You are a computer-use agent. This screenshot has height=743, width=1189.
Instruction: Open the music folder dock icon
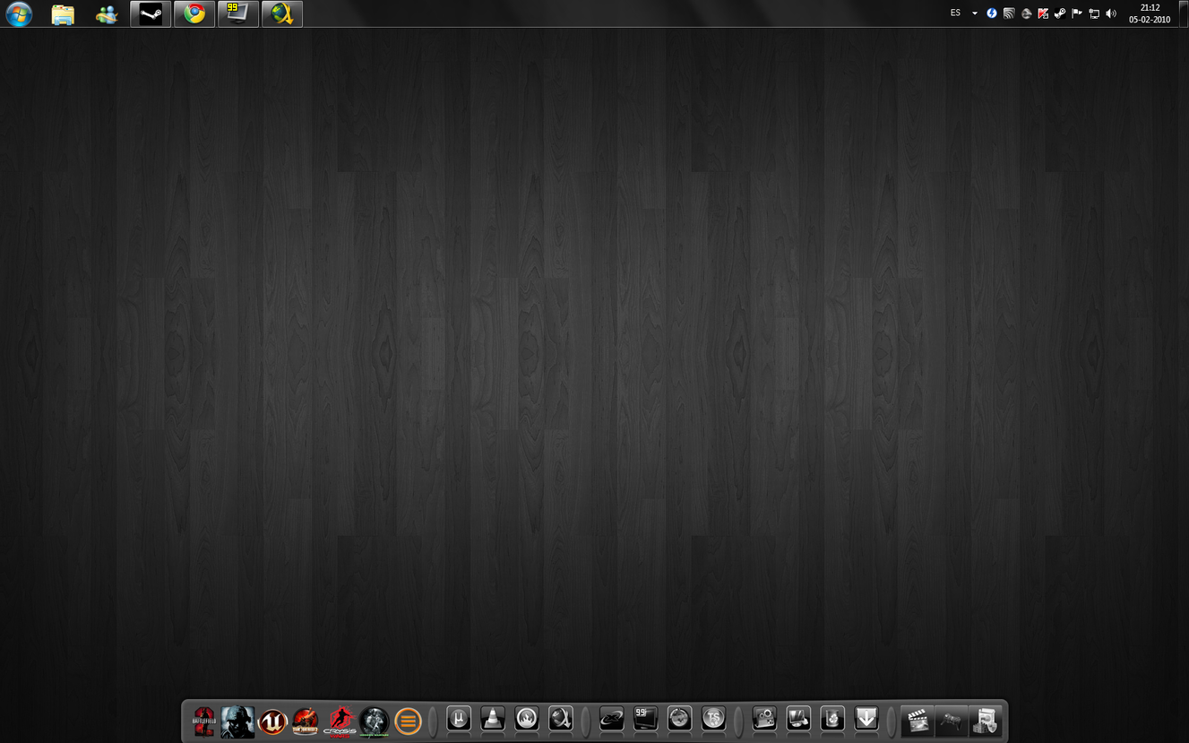(x=985, y=721)
